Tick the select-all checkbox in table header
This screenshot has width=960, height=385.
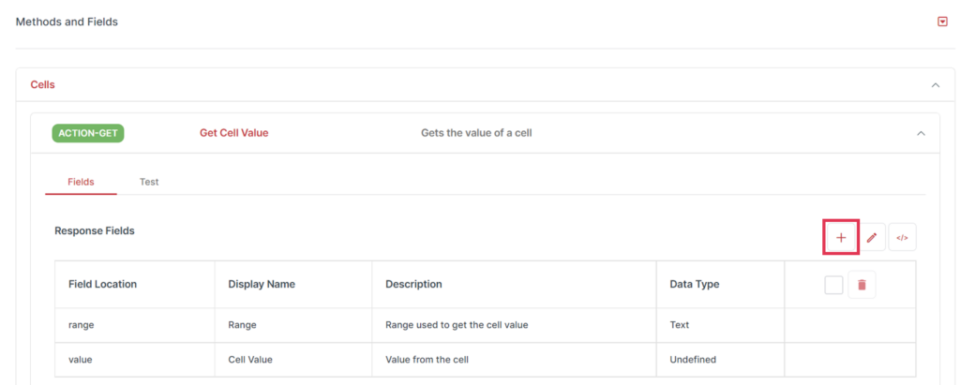pyautogui.click(x=833, y=285)
